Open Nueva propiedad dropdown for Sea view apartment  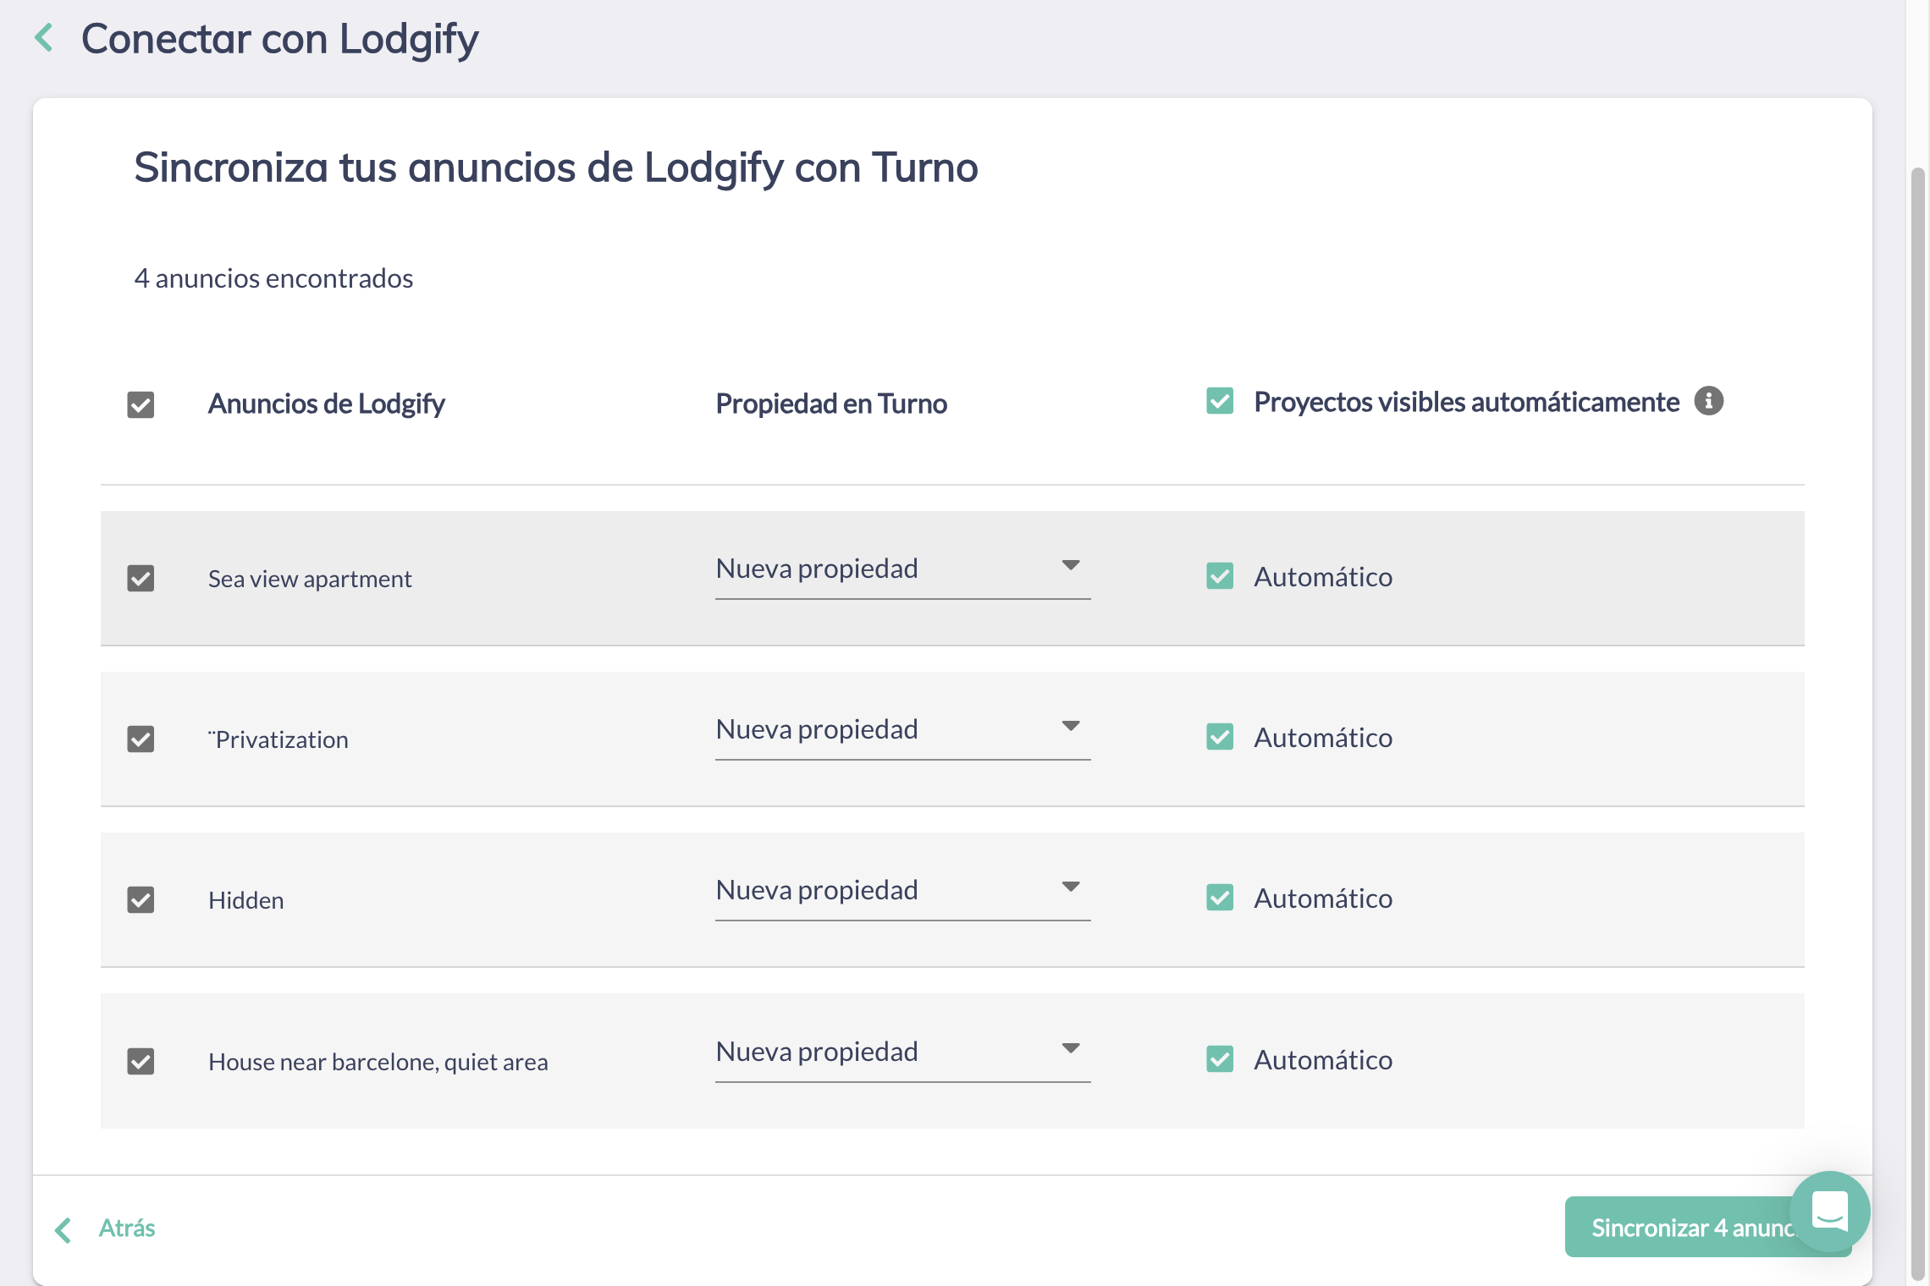point(902,569)
